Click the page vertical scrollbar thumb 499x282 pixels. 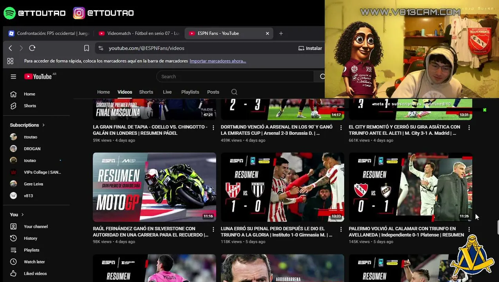497,227
